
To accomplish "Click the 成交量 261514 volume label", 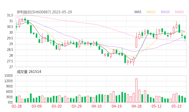I will (29, 72).
